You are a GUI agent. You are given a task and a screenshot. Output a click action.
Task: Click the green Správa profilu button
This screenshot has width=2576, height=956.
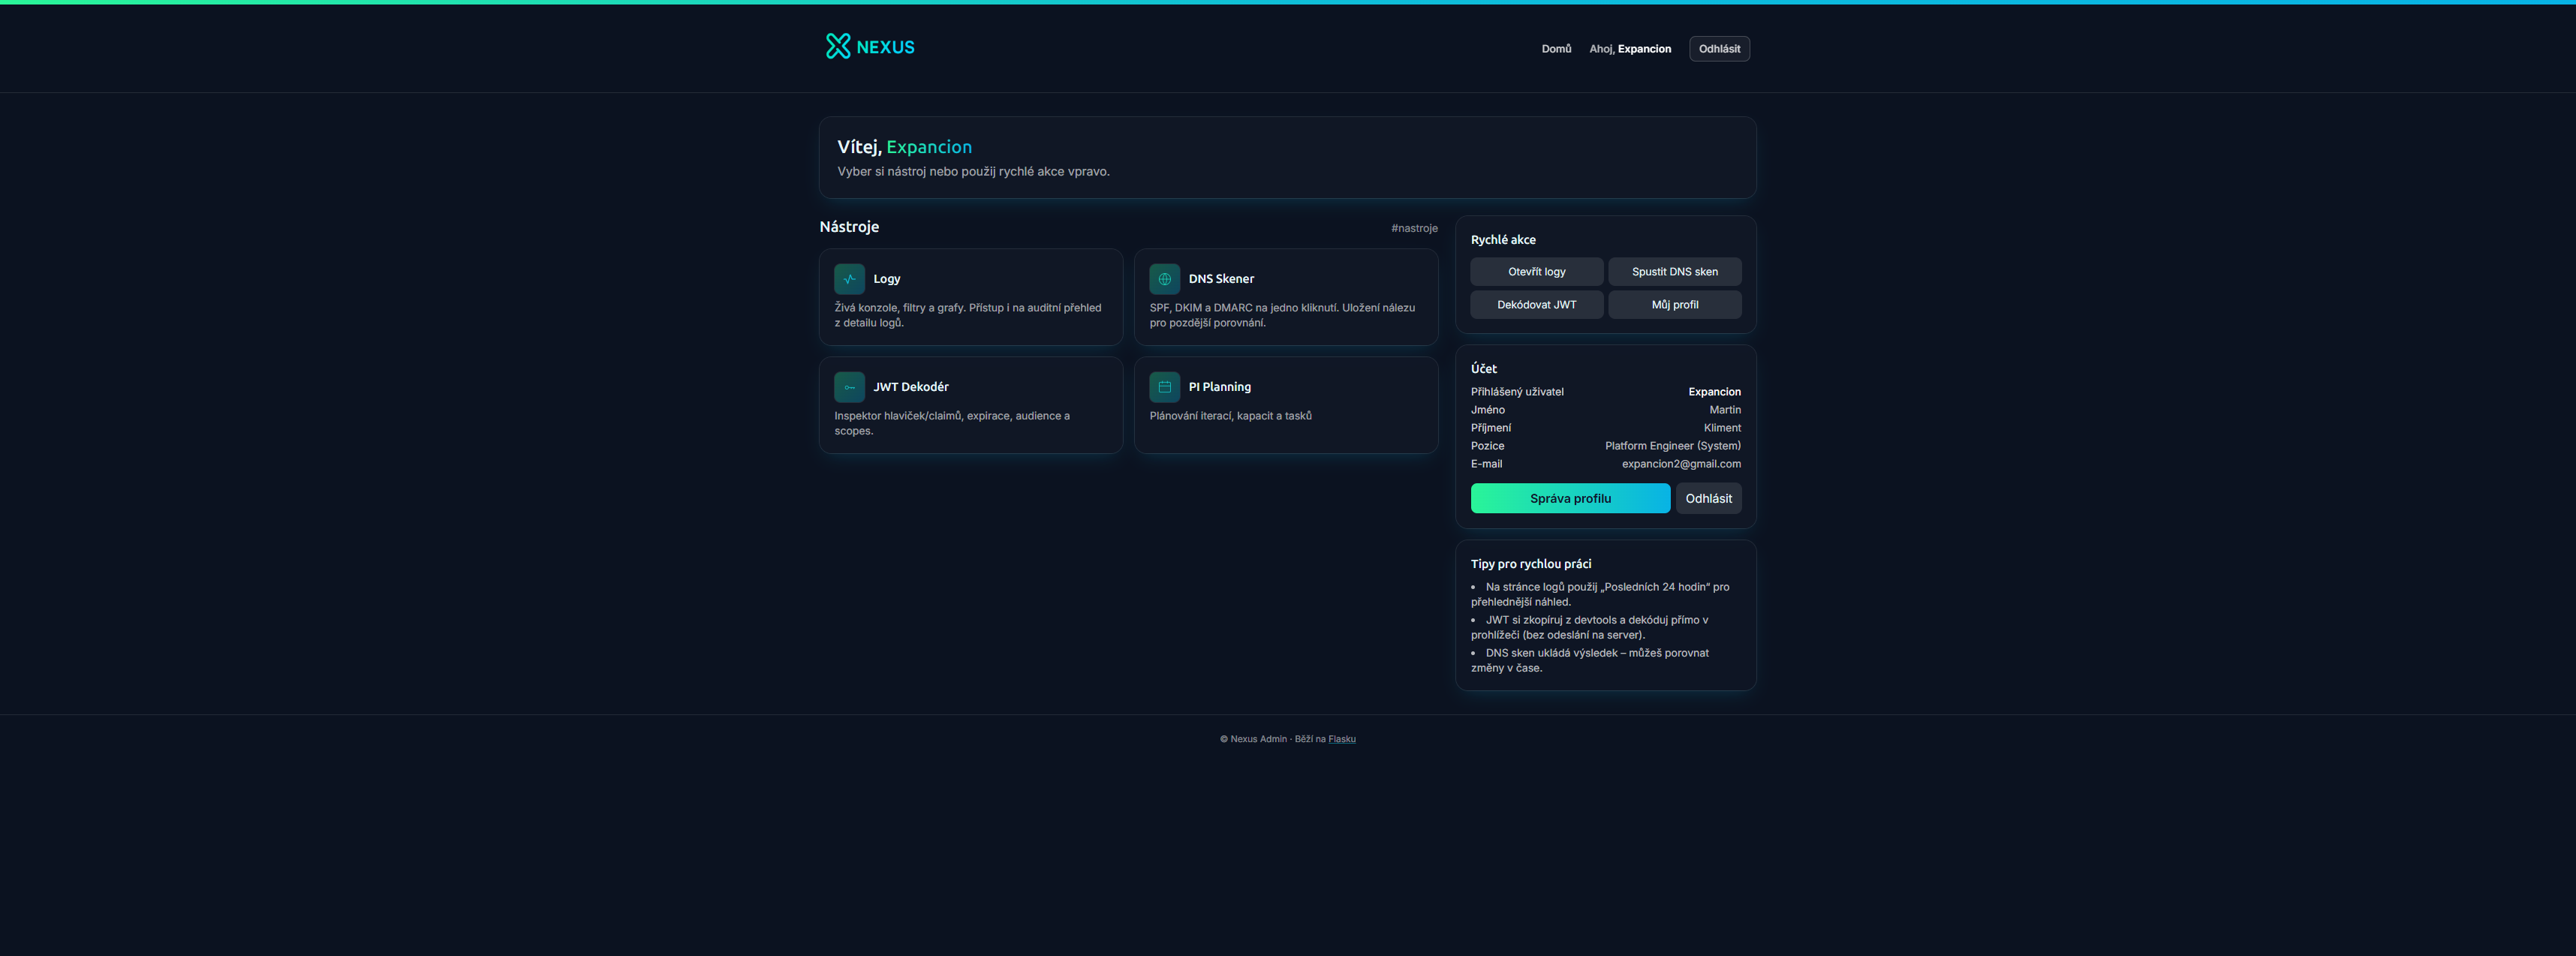1569,498
